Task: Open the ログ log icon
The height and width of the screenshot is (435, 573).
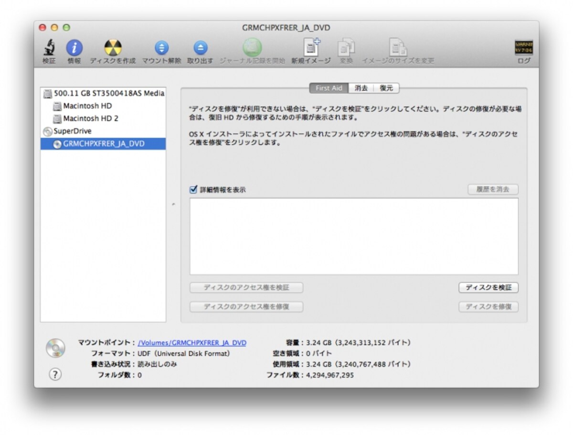Action: pos(523,47)
